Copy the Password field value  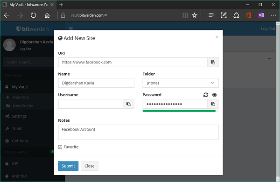click(x=213, y=104)
